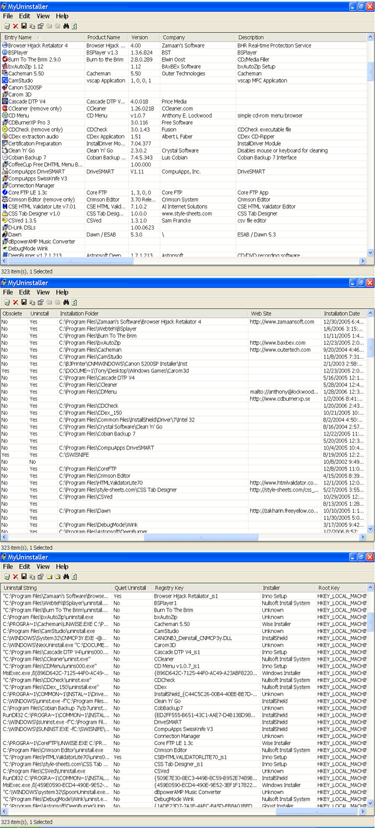This screenshot has height=828, width=376.
Task: Click Copy icon in Uninstall String window toolbar
Action: pyautogui.click(x=32, y=576)
